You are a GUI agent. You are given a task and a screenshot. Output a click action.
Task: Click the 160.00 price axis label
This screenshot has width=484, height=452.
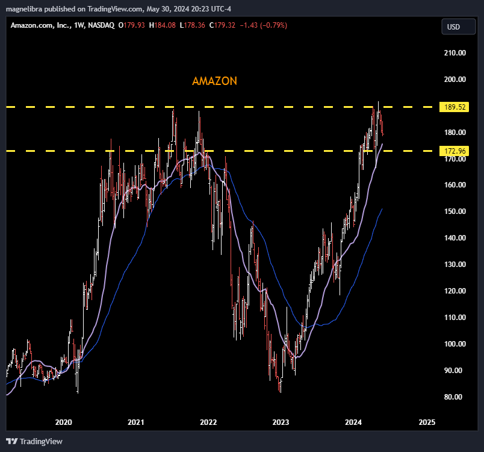click(455, 185)
